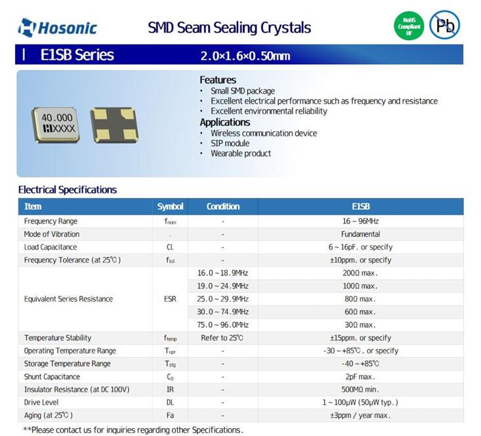
Task: Select the Aging (at 25℃) row label
Action: pos(48,416)
